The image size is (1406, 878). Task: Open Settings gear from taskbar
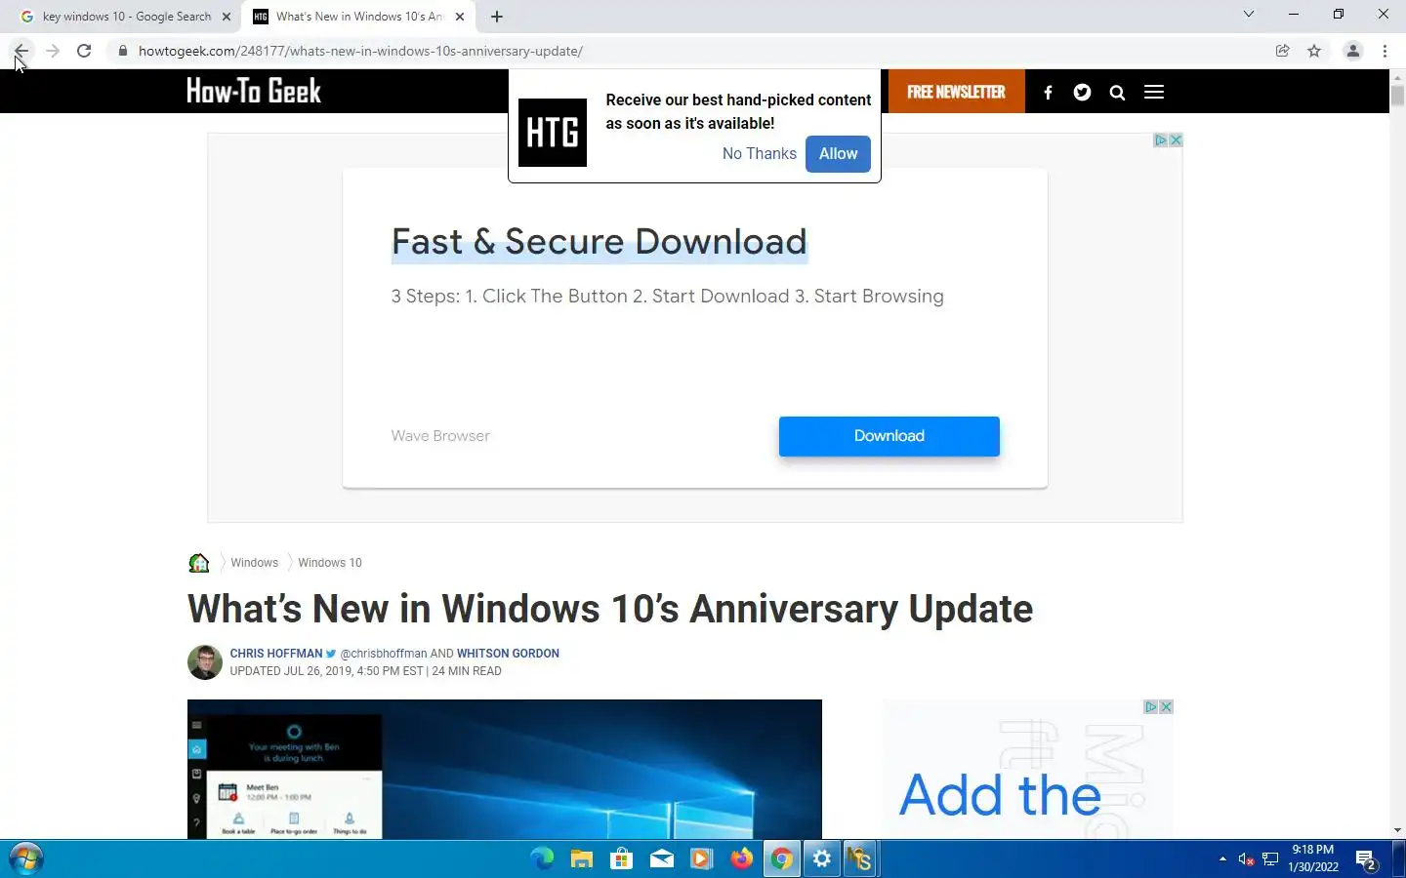point(822,858)
